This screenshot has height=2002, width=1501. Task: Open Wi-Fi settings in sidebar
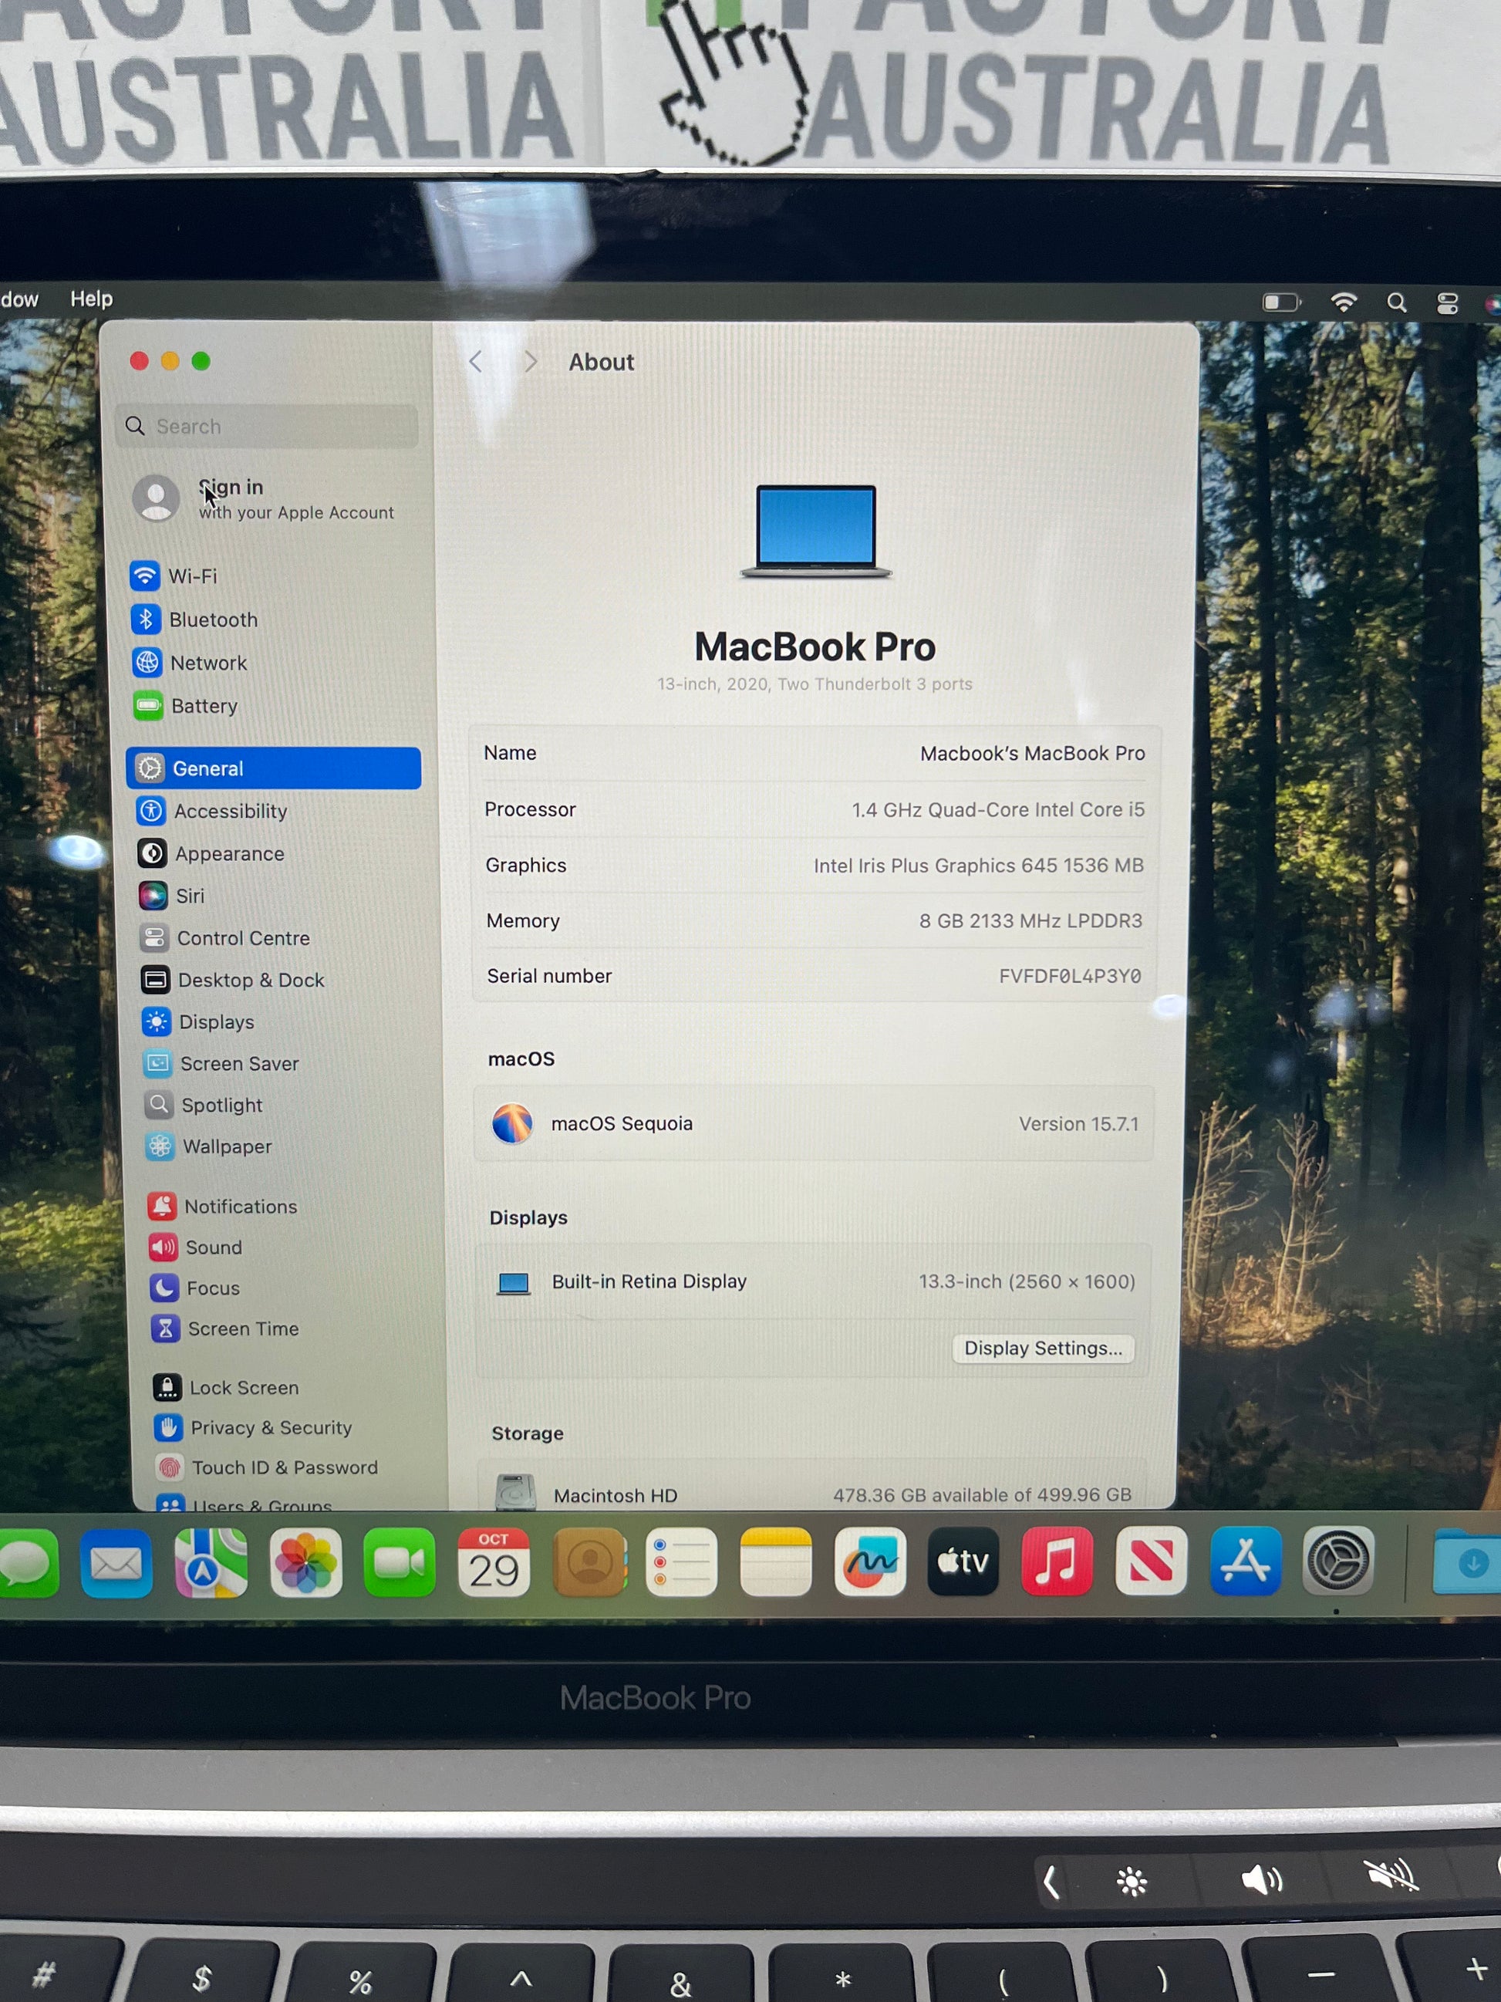191,576
